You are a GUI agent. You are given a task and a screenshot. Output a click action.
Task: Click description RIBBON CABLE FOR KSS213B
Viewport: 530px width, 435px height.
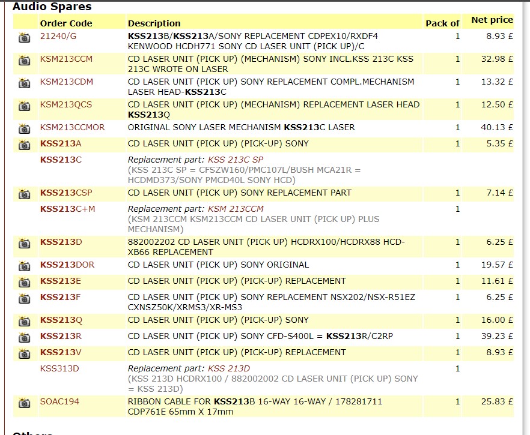point(255,407)
